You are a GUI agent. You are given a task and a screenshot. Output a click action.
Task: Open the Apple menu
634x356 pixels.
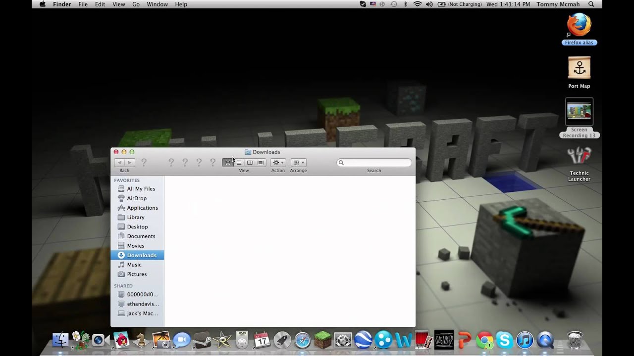(42, 4)
